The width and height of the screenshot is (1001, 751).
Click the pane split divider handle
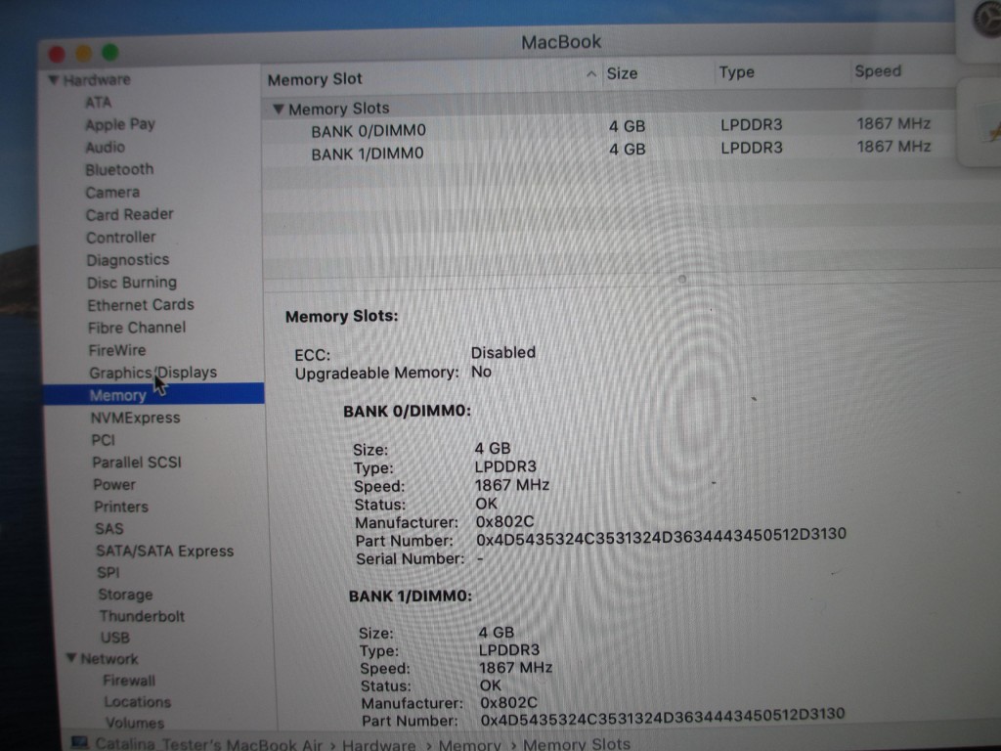pos(681,279)
